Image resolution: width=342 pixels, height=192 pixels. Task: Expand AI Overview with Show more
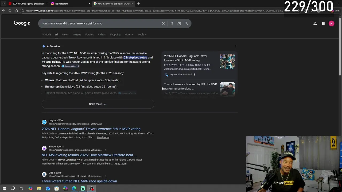click(98, 104)
